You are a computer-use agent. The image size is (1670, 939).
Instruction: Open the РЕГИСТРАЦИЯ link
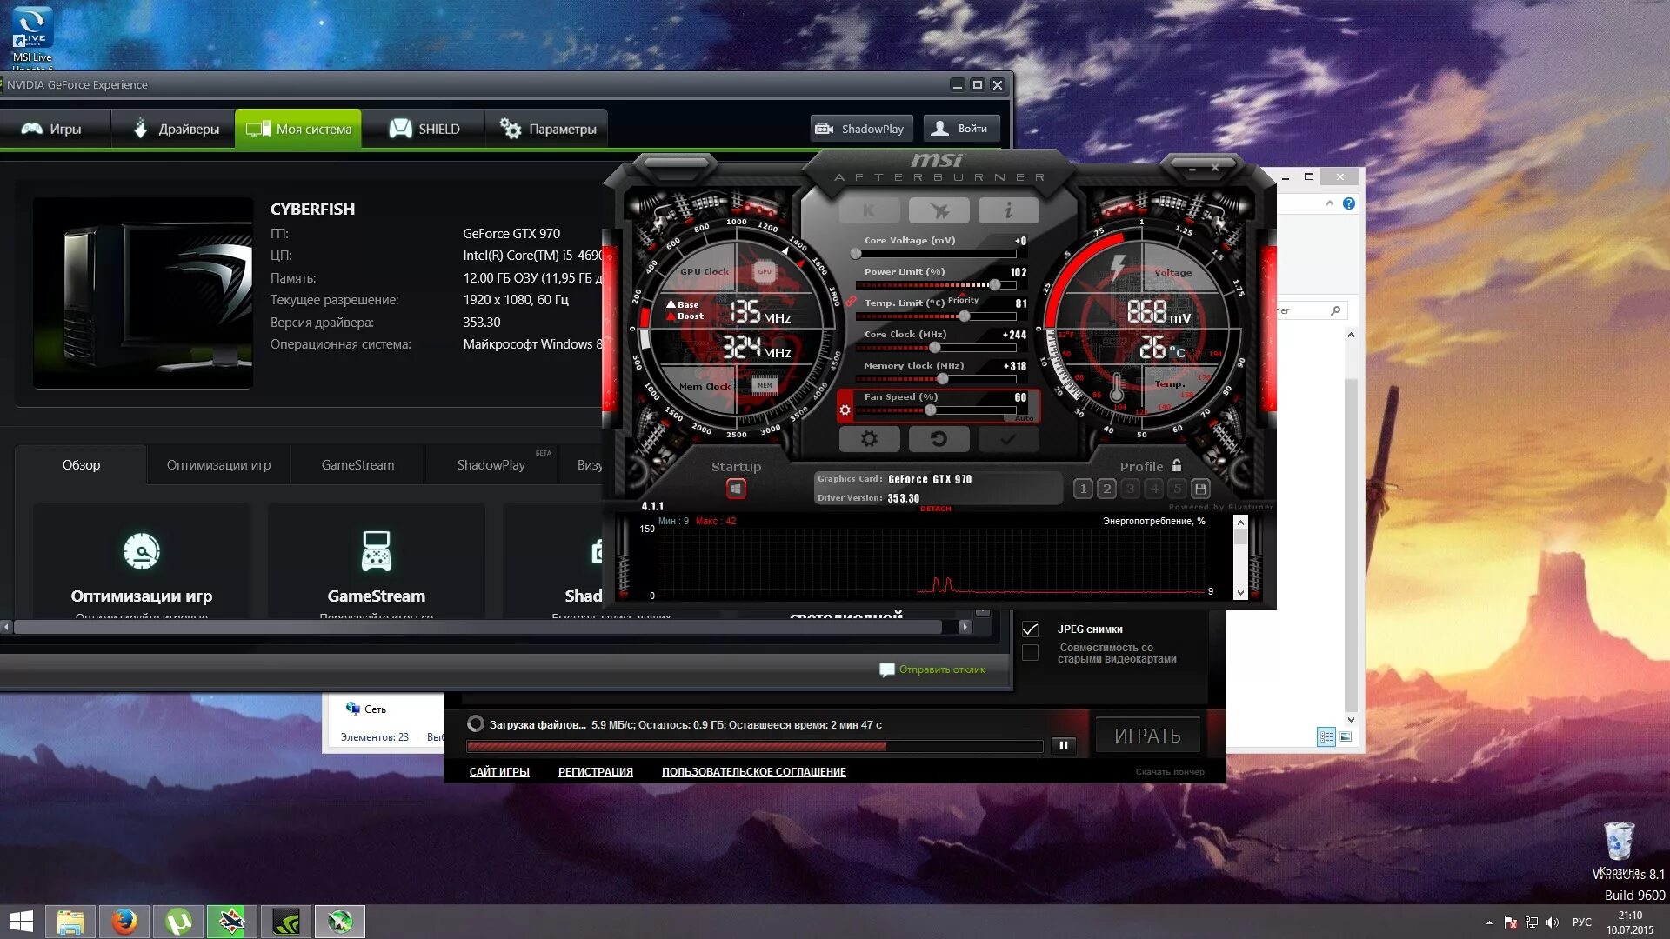pos(596,771)
